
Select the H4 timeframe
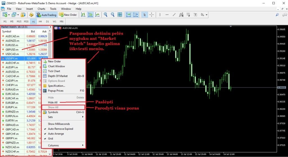[x=40, y=21]
